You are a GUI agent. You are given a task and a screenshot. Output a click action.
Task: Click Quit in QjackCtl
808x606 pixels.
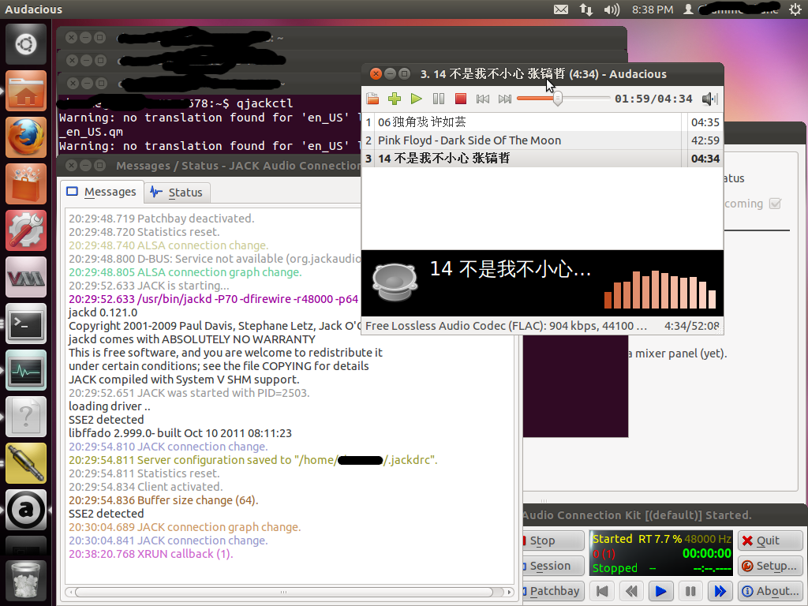point(770,541)
